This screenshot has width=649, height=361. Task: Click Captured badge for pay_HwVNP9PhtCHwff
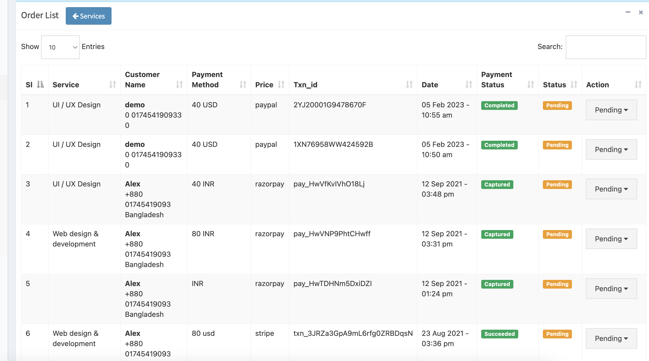pyautogui.click(x=497, y=234)
